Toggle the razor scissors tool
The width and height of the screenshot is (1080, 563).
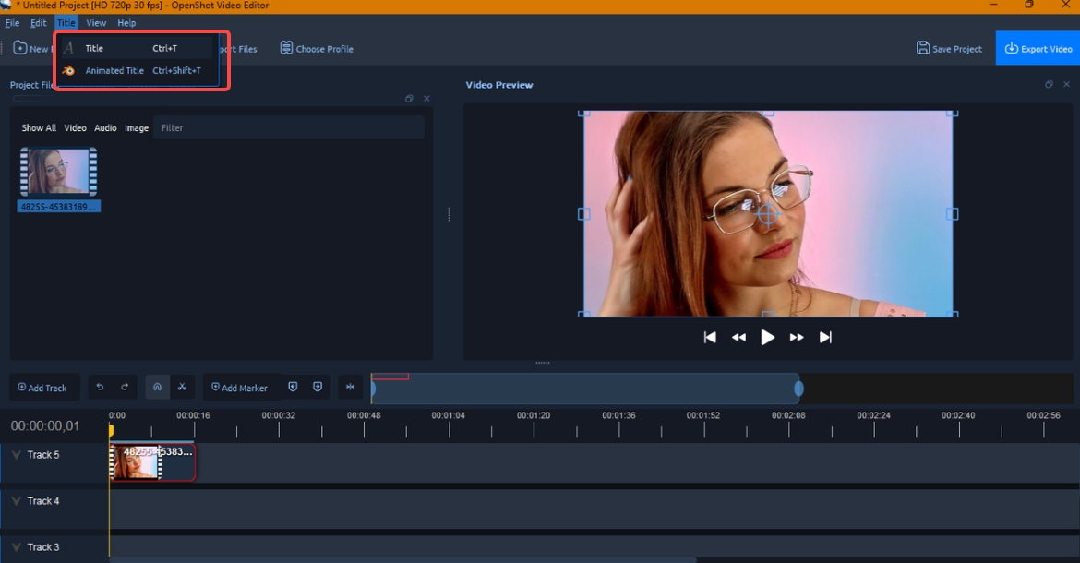[183, 387]
